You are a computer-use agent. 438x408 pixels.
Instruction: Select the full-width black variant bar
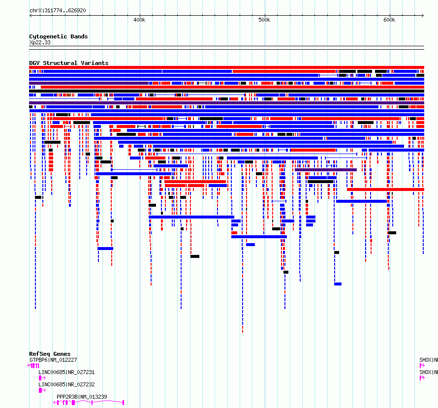point(226,91)
